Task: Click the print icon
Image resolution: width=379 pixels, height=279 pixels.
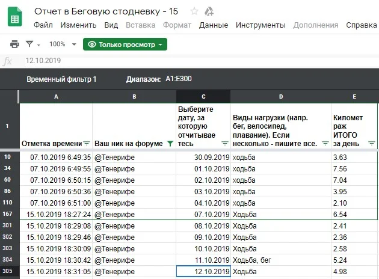Action: 14,44
